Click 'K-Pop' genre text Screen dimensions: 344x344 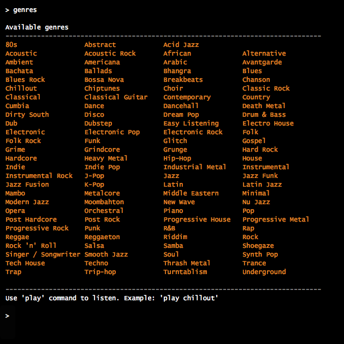click(x=94, y=185)
